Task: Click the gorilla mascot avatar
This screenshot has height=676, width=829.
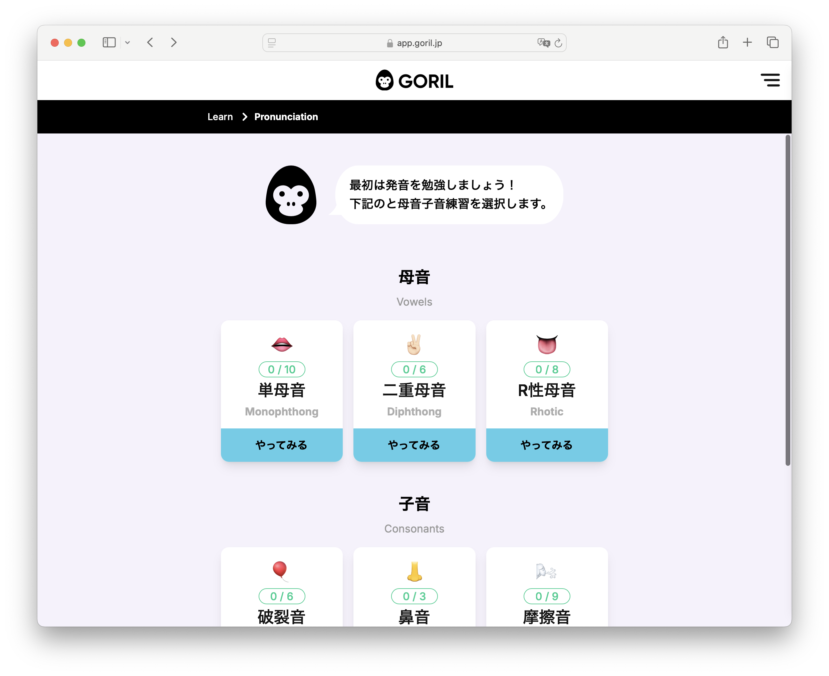Action: pyautogui.click(x=291, y=195)
